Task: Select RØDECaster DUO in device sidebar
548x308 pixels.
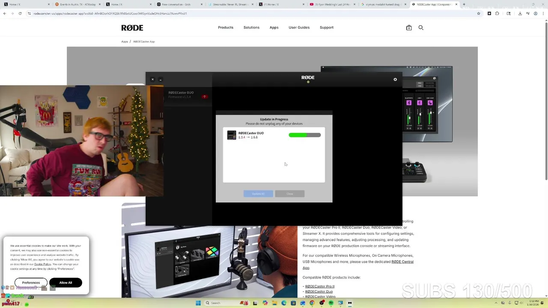Action: pos(187,95)
